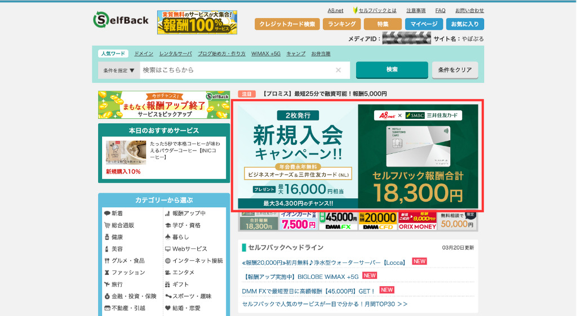This screenshot has width=577, height=316.
Task: Open 健康 category
Action: (114, 237)
